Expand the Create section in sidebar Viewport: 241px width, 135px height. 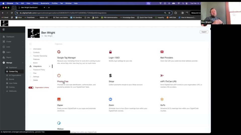[x=23, y=42]
